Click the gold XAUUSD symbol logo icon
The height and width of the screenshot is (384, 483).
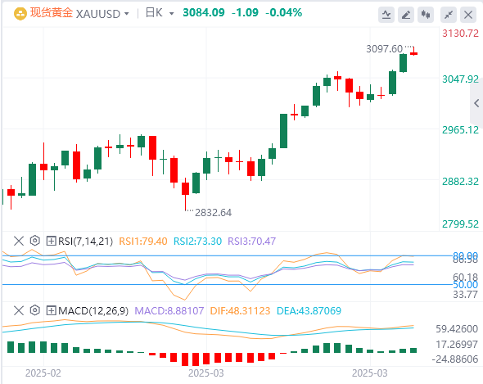pos(20,14)
